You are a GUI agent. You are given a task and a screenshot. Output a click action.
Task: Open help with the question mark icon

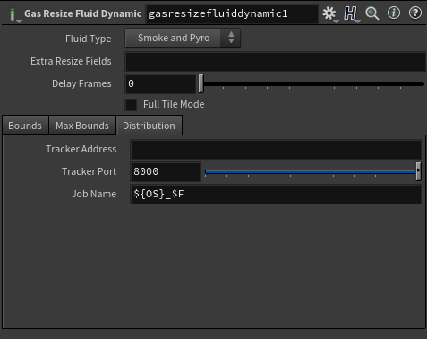(415, 13)
